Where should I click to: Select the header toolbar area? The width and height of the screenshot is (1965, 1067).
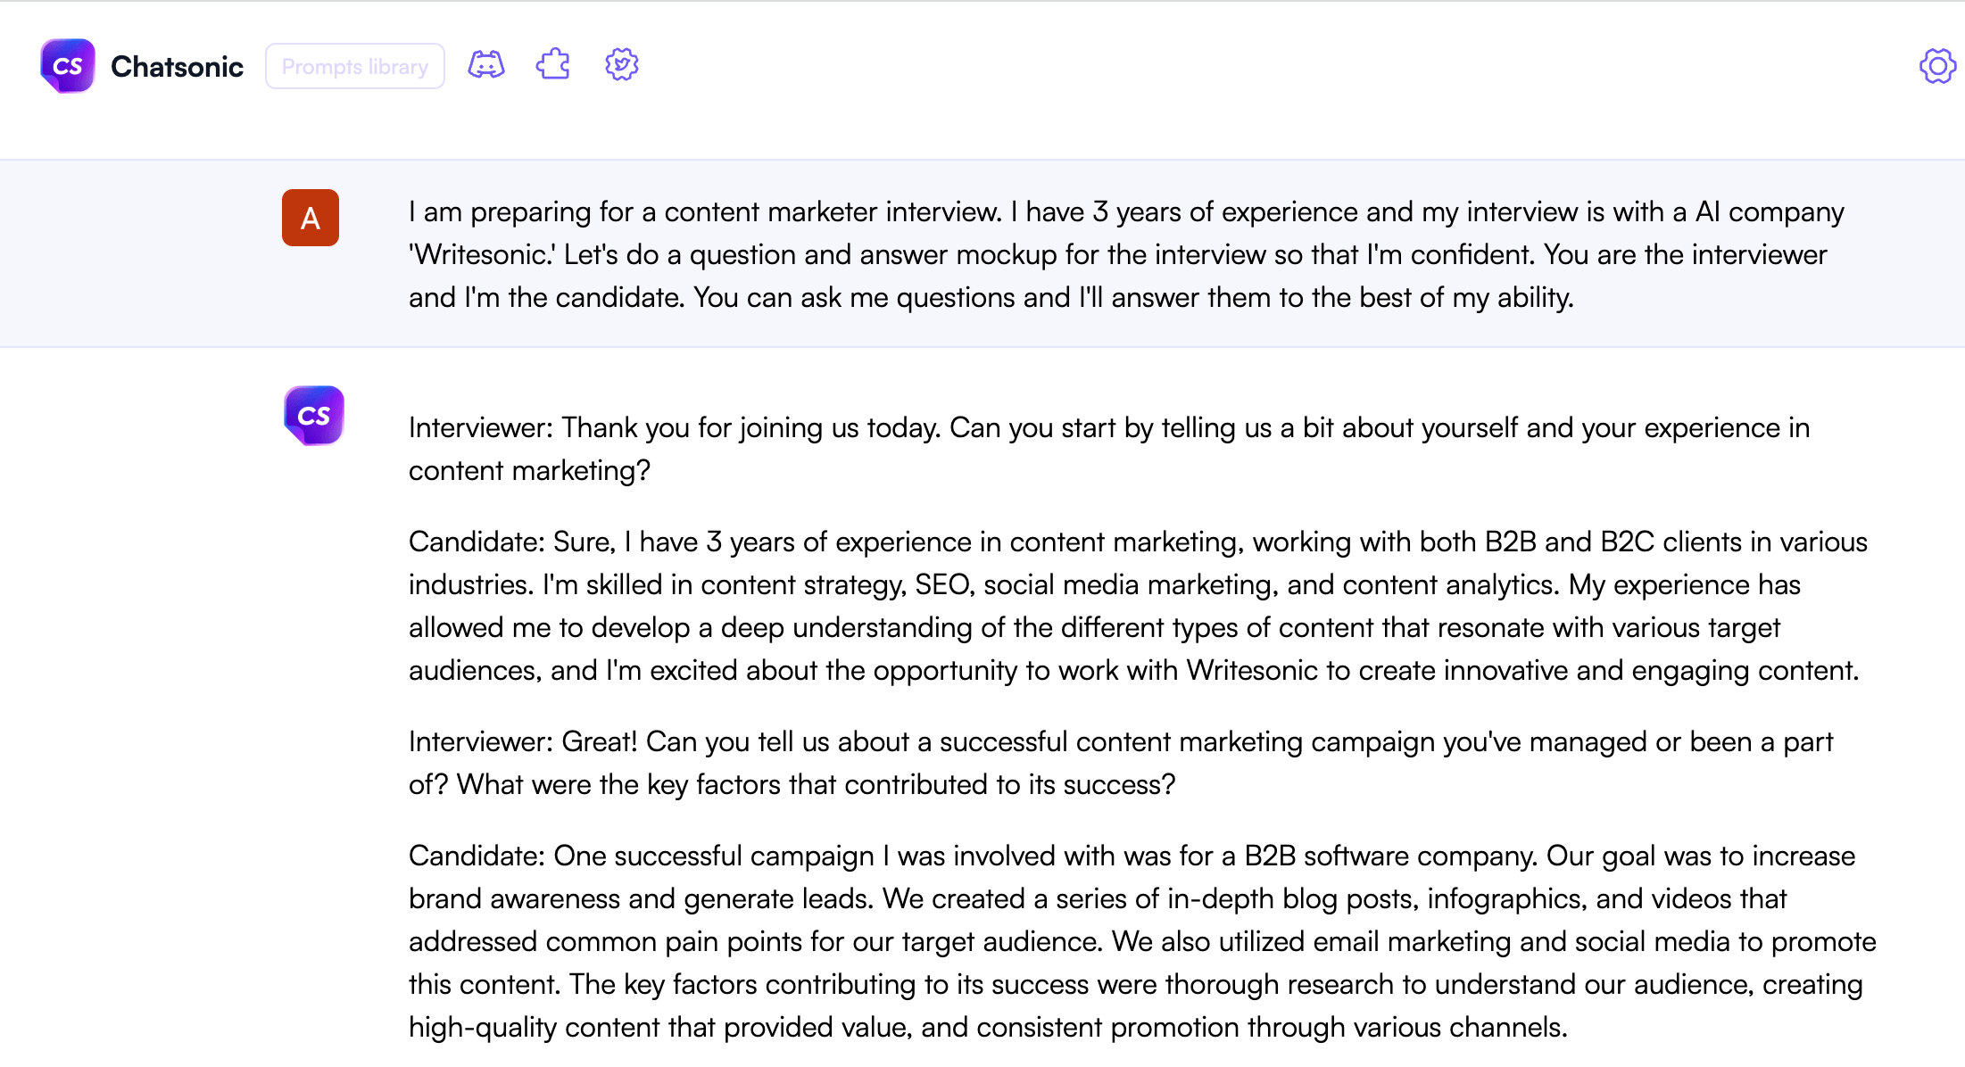(x=982, y=65)
